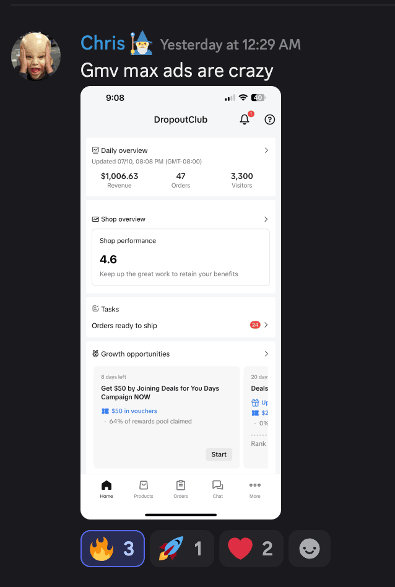The width and height of the screenshot is (395, 587).
Task: Click Chris username link
Action: pyautogui.click(x=103, y=43)
